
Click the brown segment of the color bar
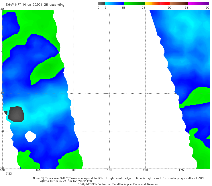point(178,3)
